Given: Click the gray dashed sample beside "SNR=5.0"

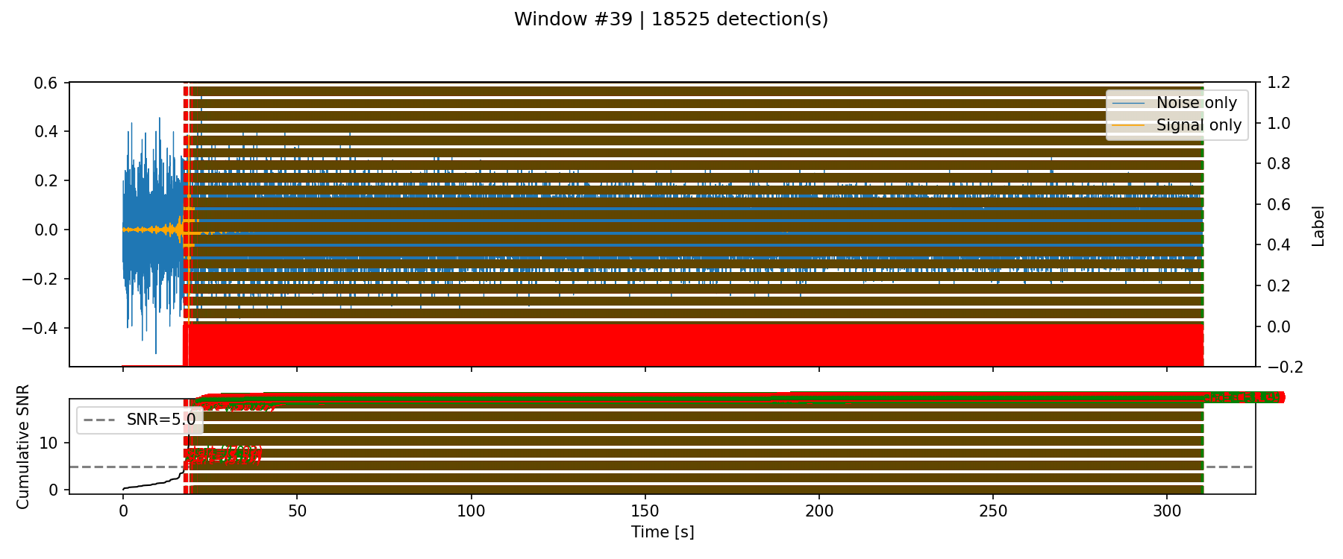Looking at the screenshot, I should (99, 420).
